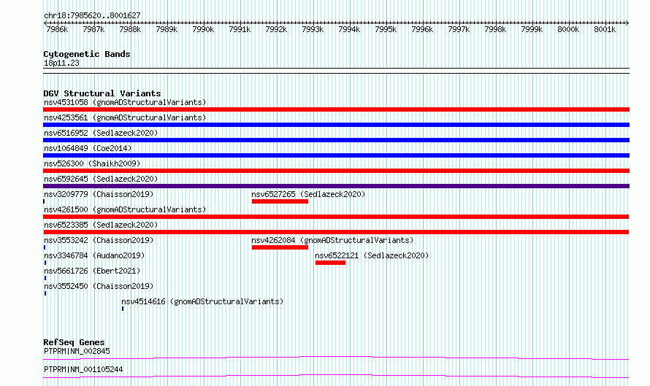This screenshot has width=650, height=386.
Task: Open the PTPRM|NM_001105244 gene label
Action: click(83, 369)
